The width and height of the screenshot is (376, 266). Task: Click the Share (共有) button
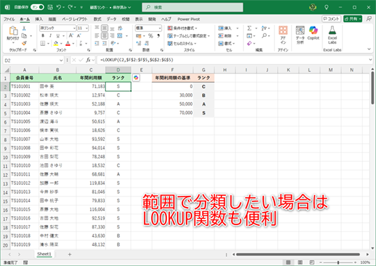click(x=352, y=19)
